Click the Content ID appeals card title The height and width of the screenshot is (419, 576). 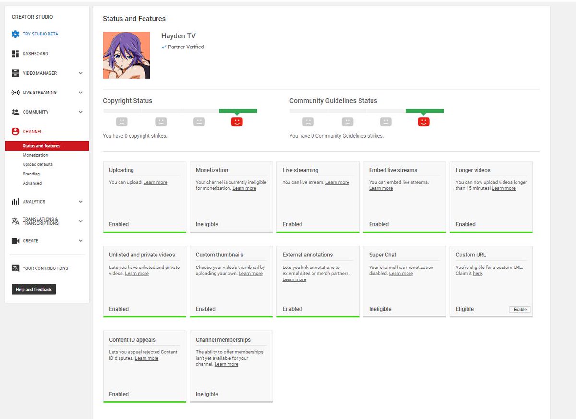point(132,340)
